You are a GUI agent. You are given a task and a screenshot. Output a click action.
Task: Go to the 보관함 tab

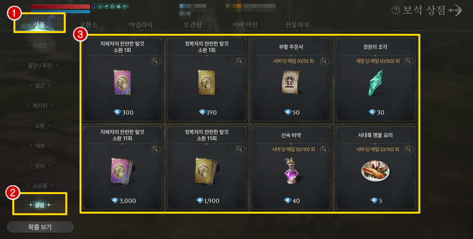193,25
